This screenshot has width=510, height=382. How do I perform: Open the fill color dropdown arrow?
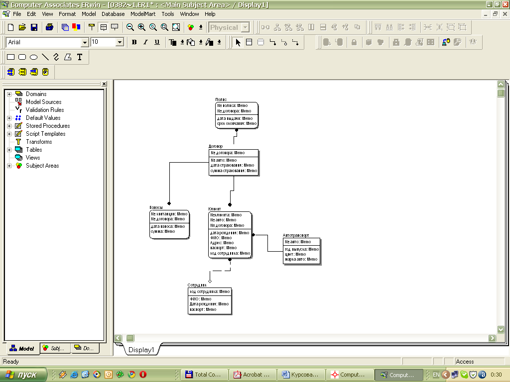tap(201, 42)
